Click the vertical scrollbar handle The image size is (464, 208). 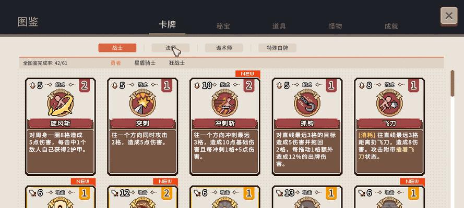(x=452, y=83)
